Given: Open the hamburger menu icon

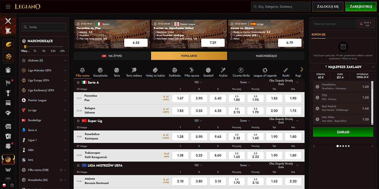Looking at the screenshot, I should (x=8, y=7).
